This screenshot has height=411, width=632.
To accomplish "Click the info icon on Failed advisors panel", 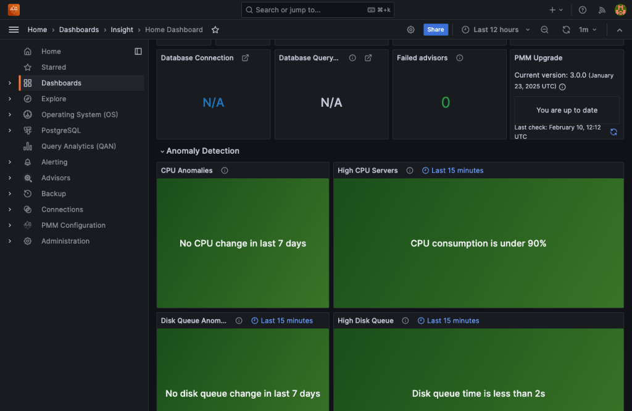I will [459, 57].
